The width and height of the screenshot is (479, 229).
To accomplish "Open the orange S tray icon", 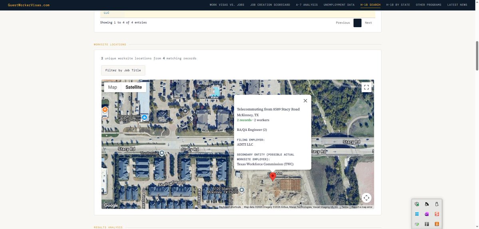I will pyautogui.click(x=437, y=224).
